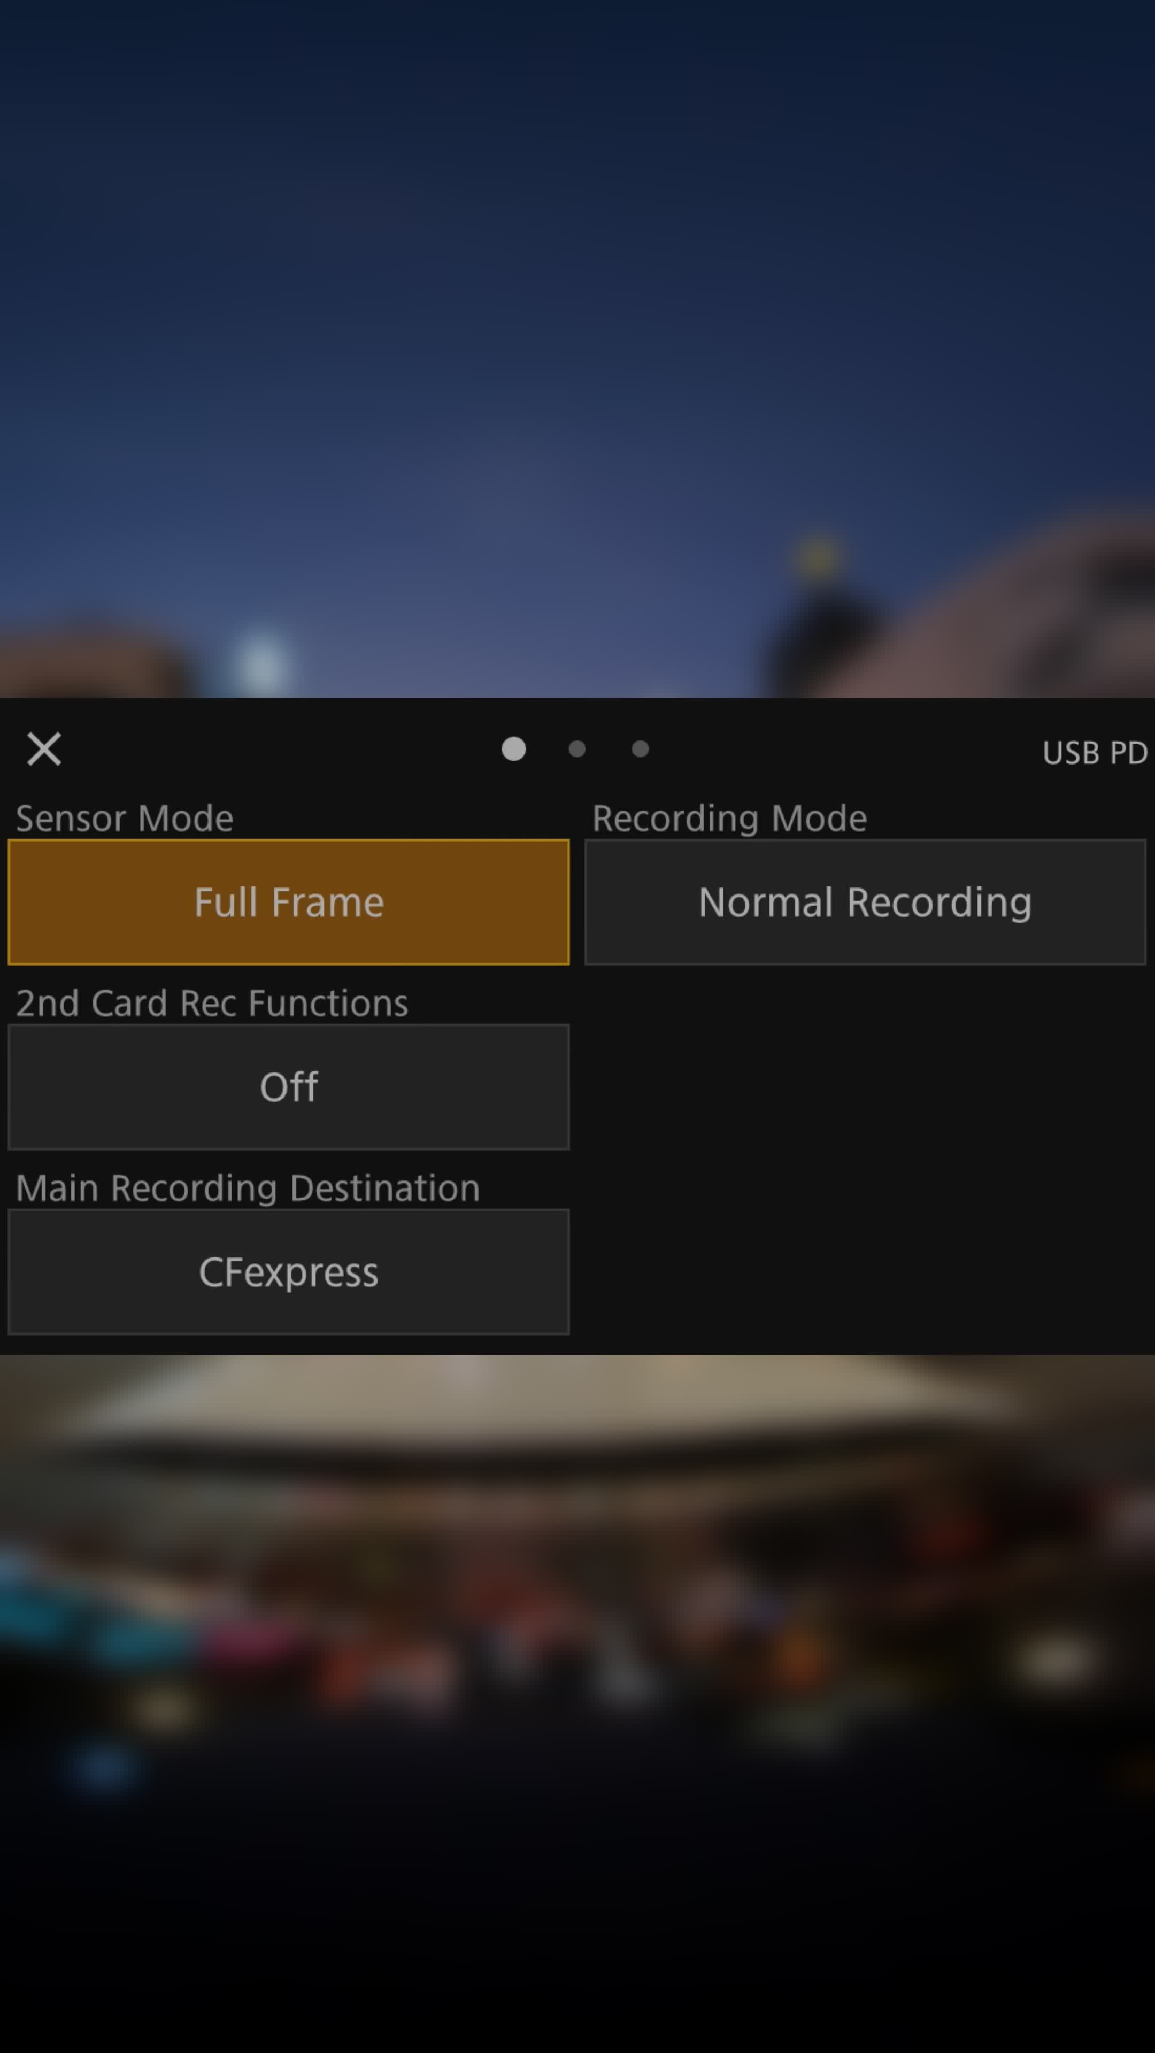Switch to the second settings page dot

click(577, 749)
